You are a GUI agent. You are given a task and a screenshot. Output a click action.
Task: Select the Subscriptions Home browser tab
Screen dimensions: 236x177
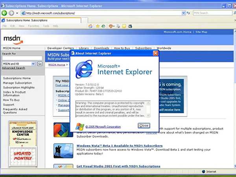(x=41, y=20)
